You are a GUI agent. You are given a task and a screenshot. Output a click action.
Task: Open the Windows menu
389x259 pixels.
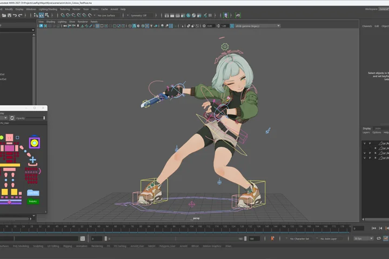click(31, 9)
